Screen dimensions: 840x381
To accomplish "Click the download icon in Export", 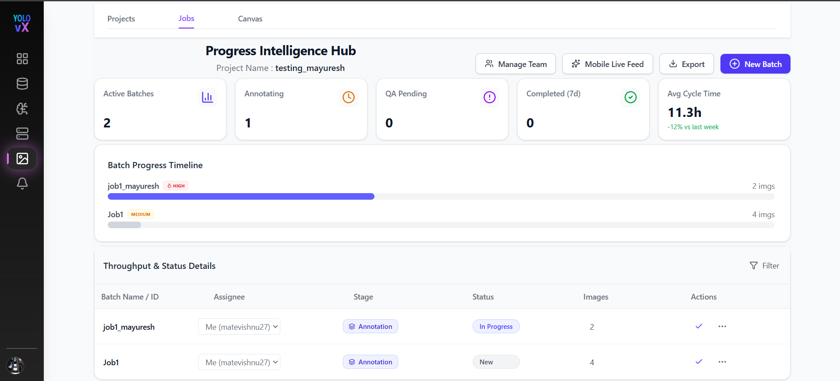I will [x=673, y=64].
